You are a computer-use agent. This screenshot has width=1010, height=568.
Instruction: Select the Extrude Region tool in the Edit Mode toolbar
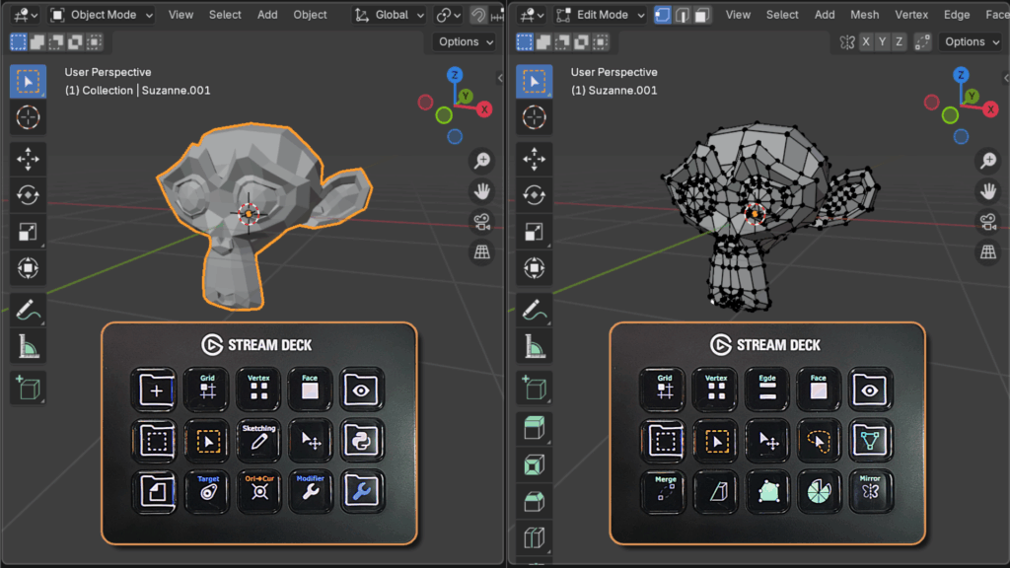point(534,429)
